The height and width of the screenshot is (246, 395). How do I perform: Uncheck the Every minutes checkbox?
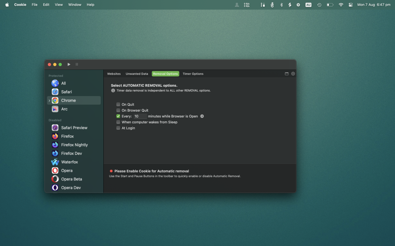click(x=118, y=116)
